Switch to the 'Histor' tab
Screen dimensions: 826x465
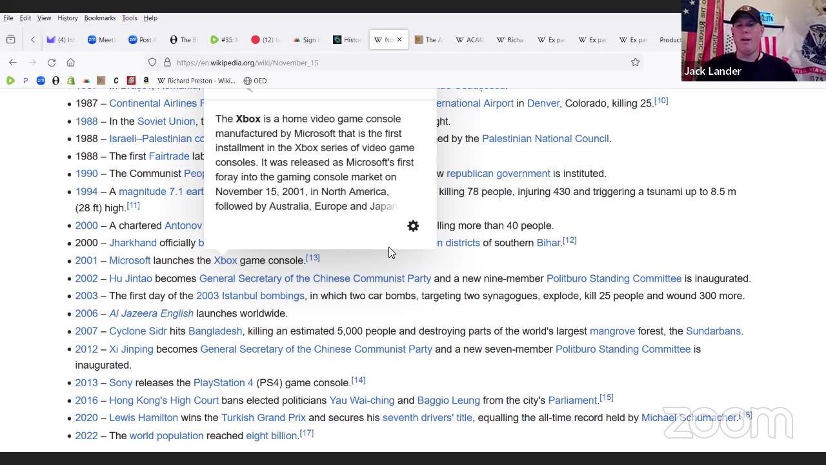347,40
